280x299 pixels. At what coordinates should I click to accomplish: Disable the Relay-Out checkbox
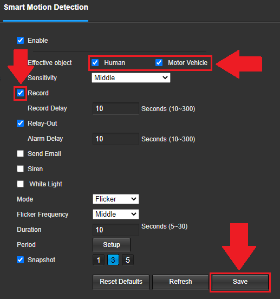(20, 123)
